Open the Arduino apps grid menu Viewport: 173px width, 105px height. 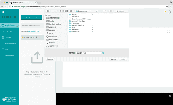pyautogui.click(x=3, y=11)
